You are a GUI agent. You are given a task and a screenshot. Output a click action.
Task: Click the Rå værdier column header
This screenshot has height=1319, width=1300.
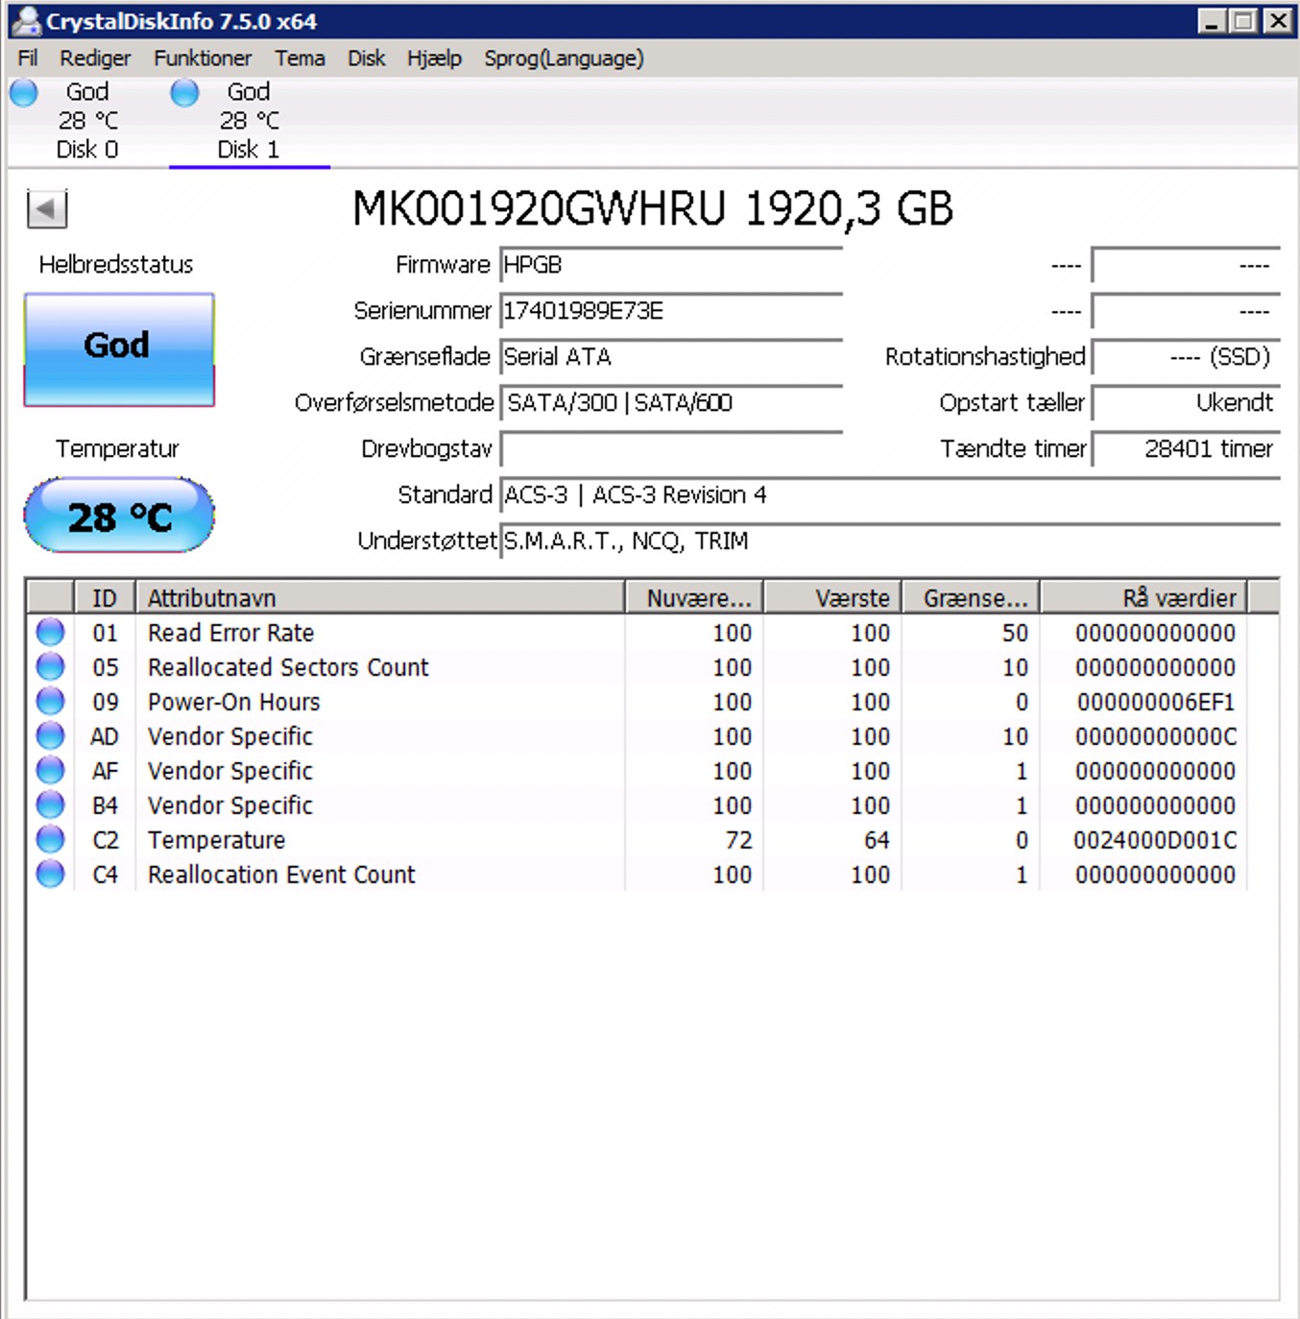[1144, 598]
